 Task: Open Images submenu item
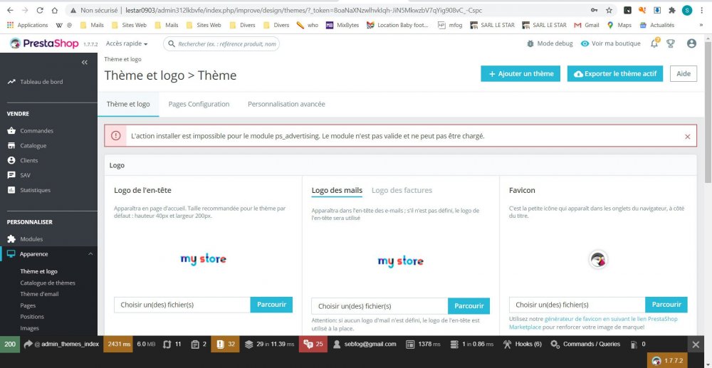point(29,328)
